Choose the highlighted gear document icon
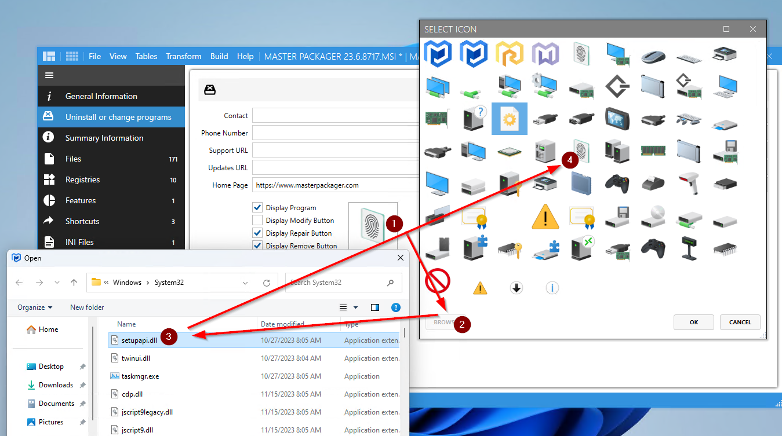The height and width of the screenshot is (436, 782). pos(510,119)
